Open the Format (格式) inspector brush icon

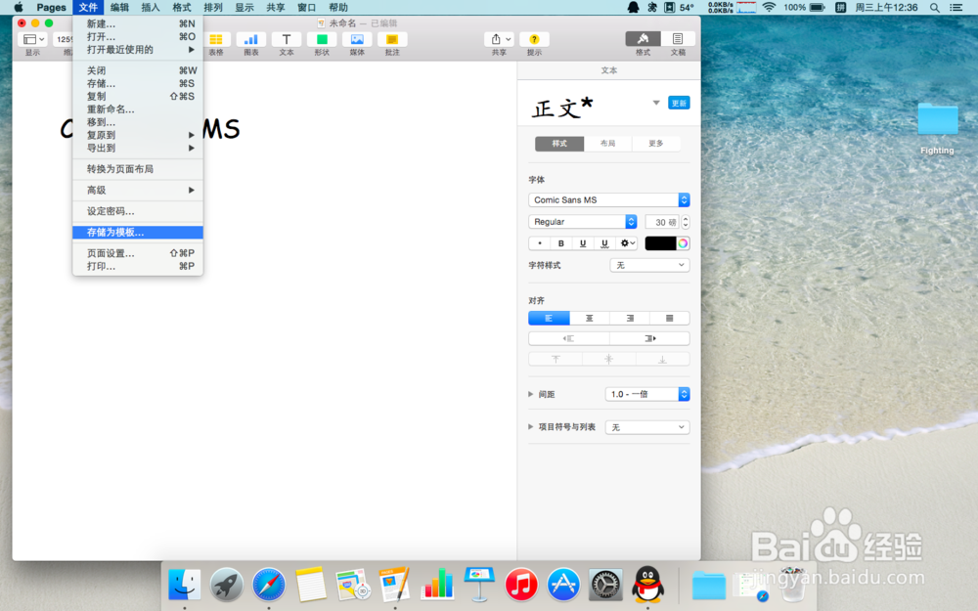point(644,39)
